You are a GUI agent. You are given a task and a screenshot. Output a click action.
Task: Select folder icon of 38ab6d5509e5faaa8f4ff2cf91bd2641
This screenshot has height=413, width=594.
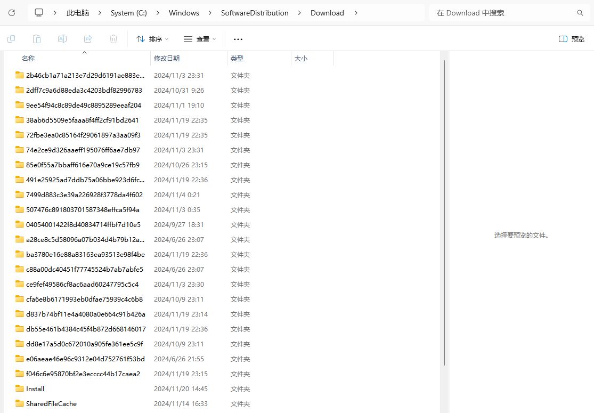[20, 120]
